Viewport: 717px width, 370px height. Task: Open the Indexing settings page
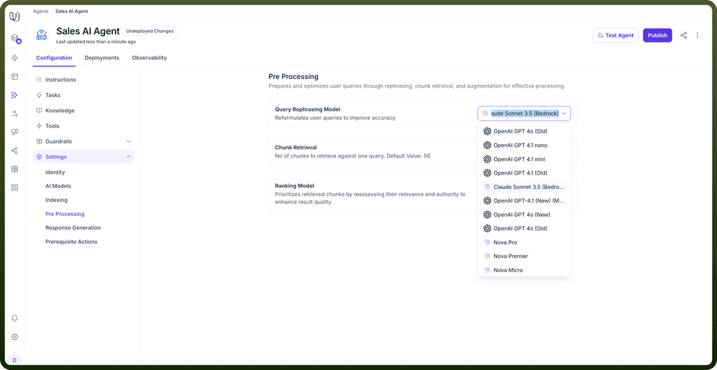[56, 200]
